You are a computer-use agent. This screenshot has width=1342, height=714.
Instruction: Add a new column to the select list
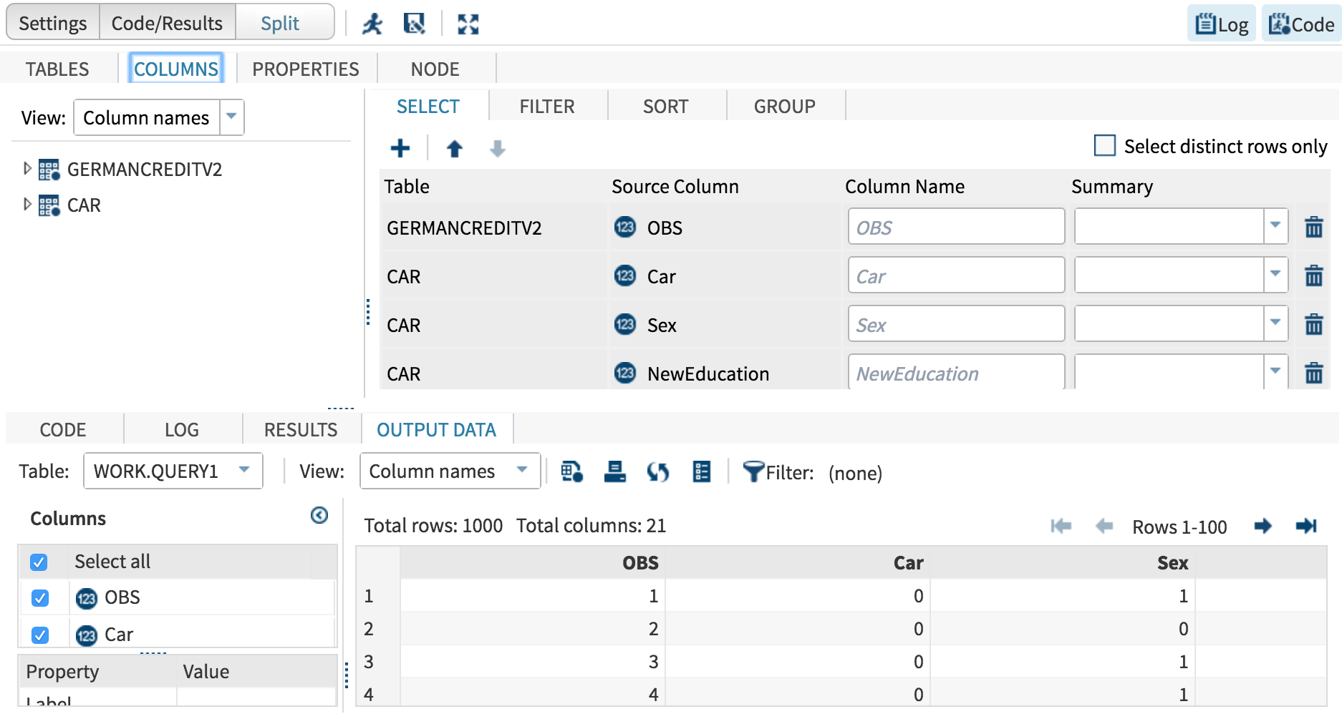[x=400, y=148]
